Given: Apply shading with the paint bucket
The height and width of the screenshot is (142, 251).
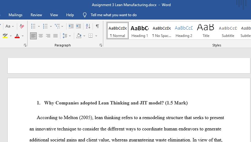Looking at the screenshot, I should [79, 36].
